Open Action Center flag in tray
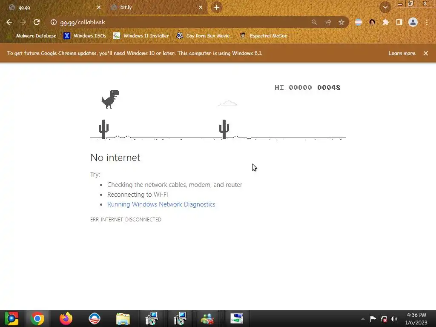The image size is (436, 327). click(373, 319)
